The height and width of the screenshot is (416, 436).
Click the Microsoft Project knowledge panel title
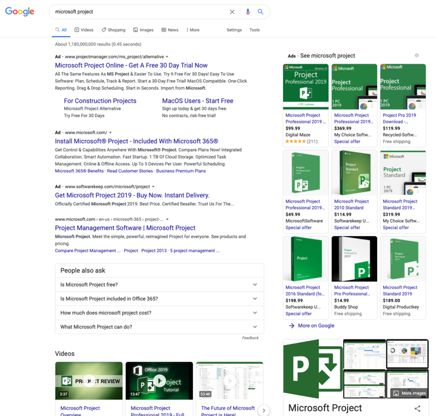point(325,408)
